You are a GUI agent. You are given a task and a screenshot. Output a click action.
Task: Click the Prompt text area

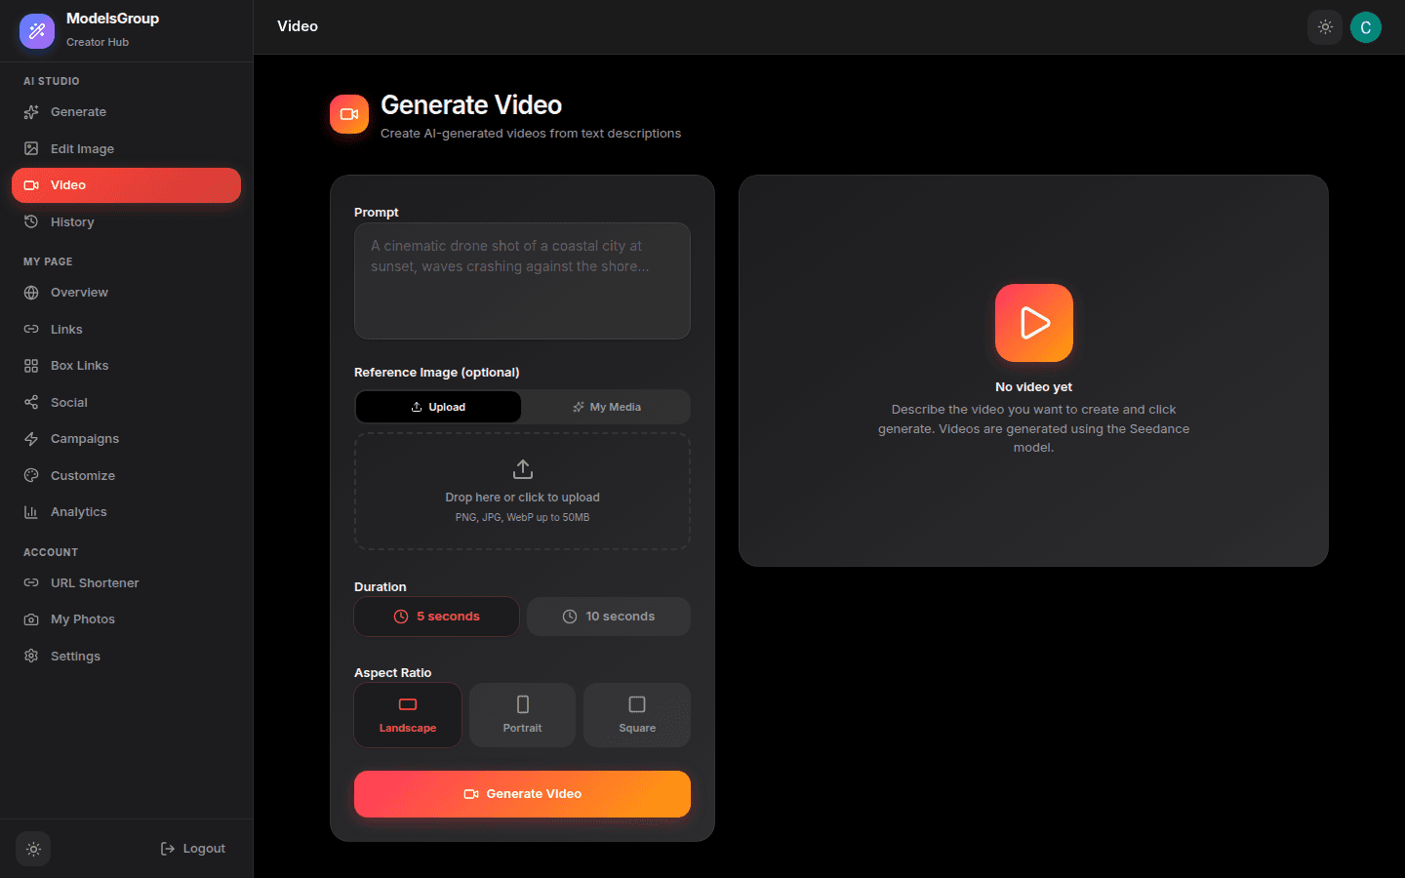pos(522,281)
